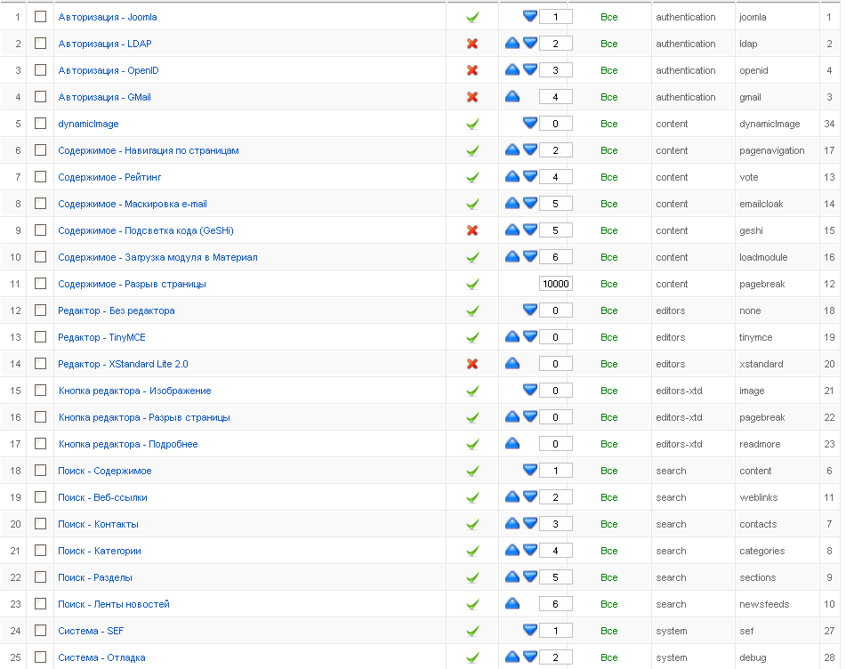The width and height of the screenshot is (846, 669).
Task: Move Кнопка редактора - Разрыв страницы up
Action: 512,416
